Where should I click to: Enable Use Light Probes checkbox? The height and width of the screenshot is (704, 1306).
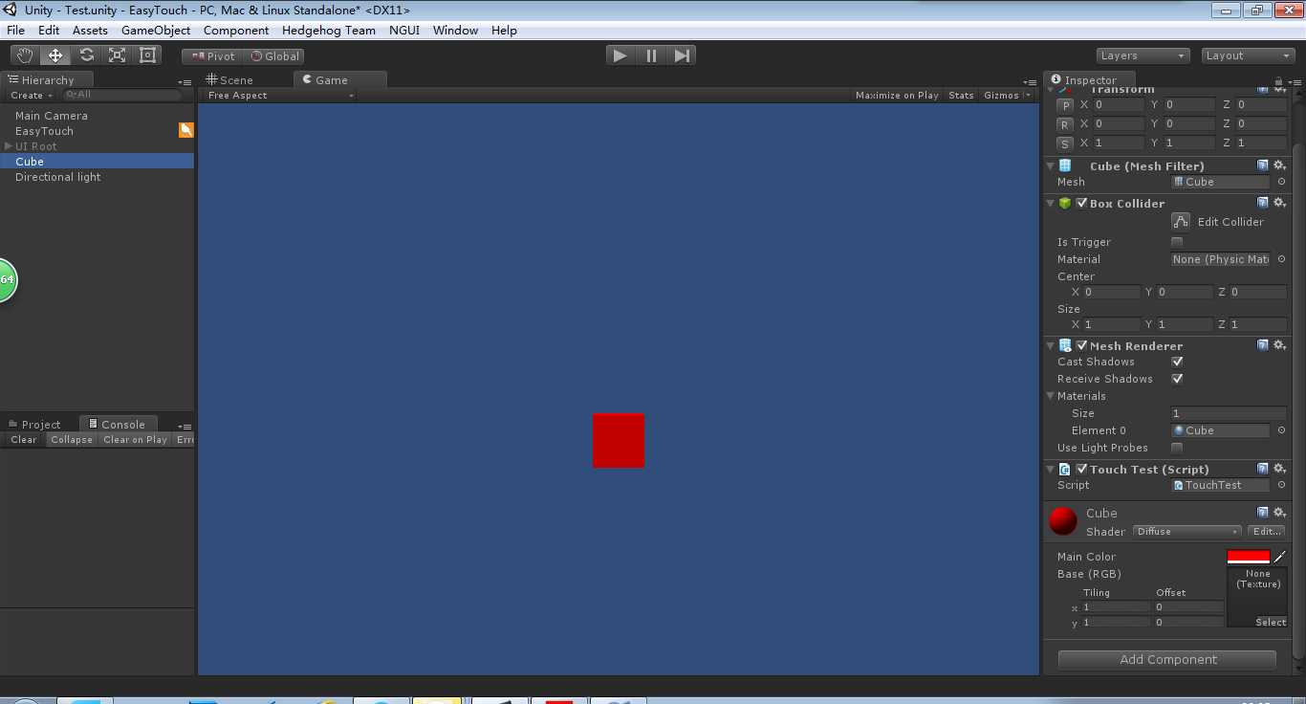pos(1177,448)
